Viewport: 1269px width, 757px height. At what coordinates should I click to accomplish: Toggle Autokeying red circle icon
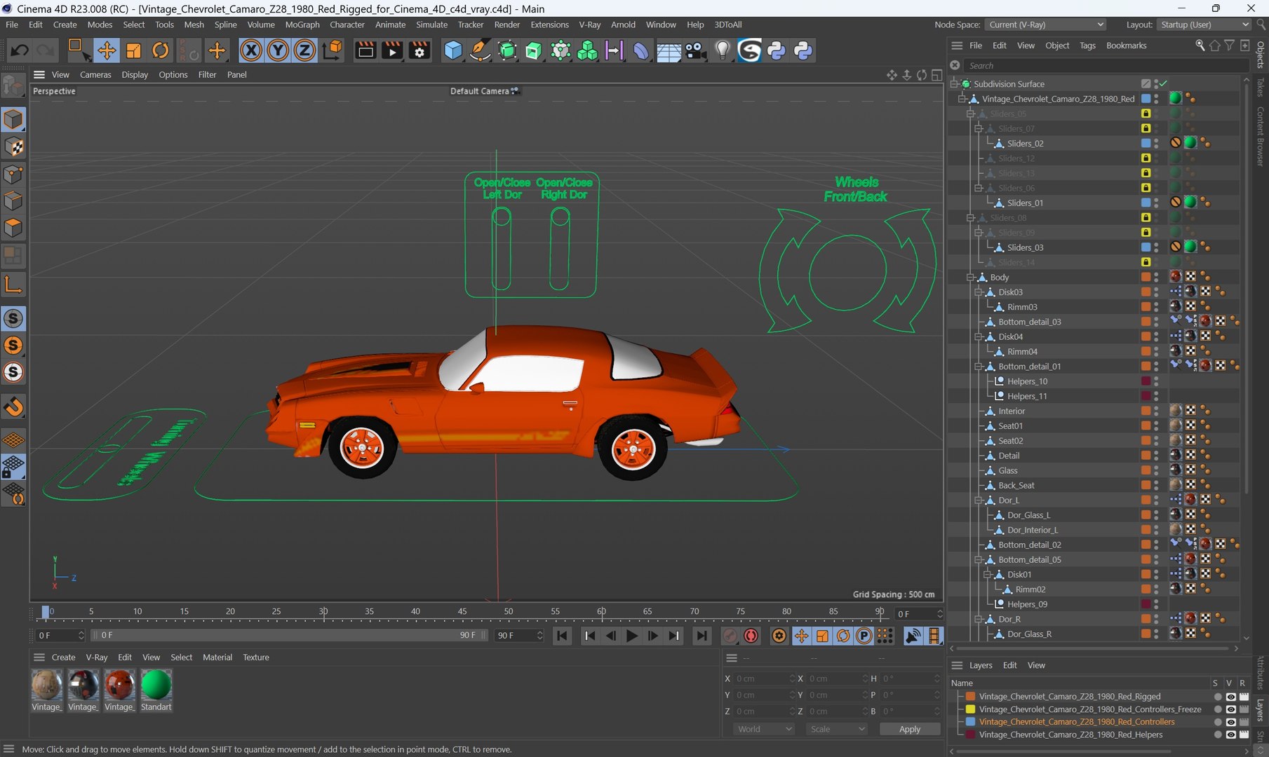click(x=751, y=636)
